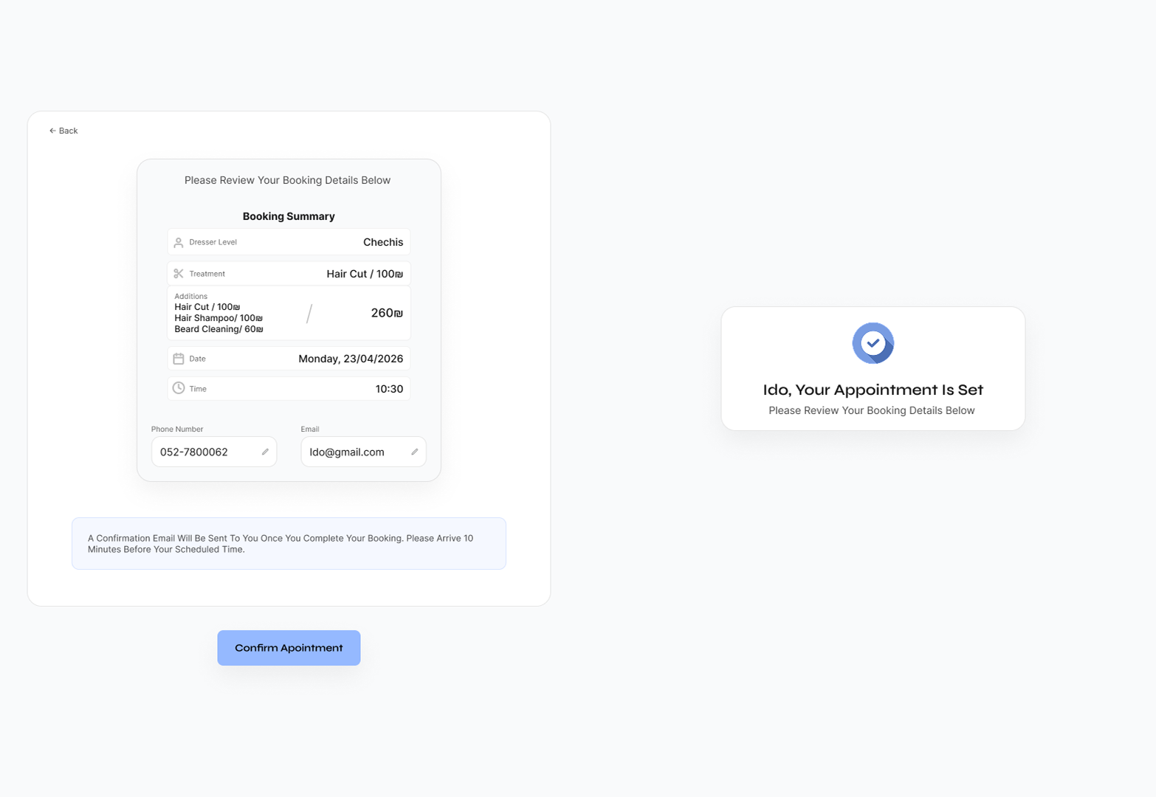Edit phone number via its pencil icon
The width and height of the screenshot is (1156, 797).
(265, 452)
